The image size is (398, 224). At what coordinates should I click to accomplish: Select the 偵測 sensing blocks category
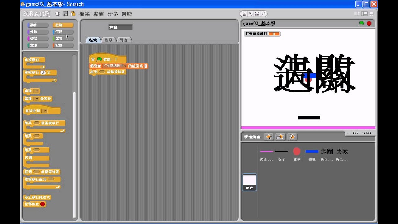click(x=63, y=32)
